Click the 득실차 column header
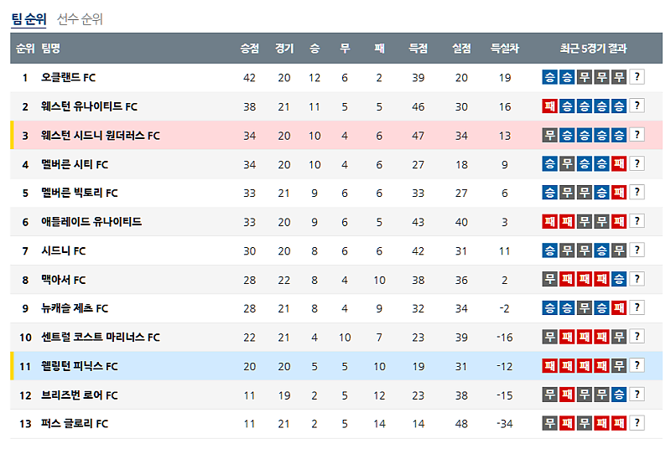The image size is (671, 449). [x=505, y=49]
